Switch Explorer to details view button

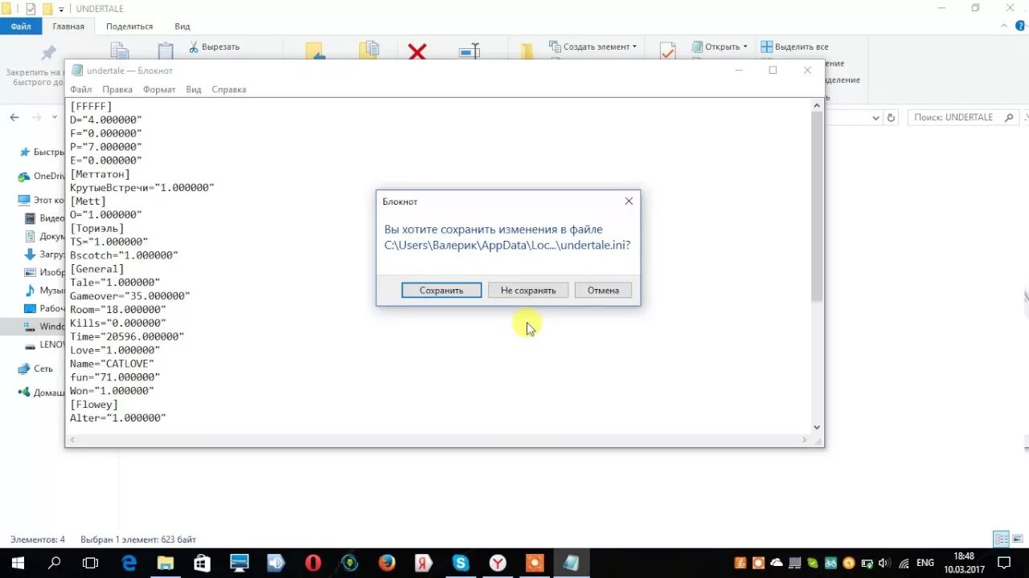pos(1001,539)
